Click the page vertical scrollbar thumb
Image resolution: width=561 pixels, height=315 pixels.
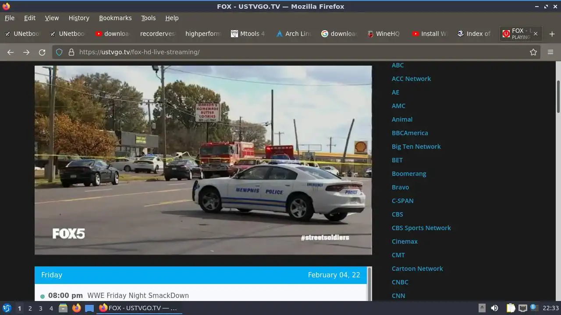pos(558,96)
